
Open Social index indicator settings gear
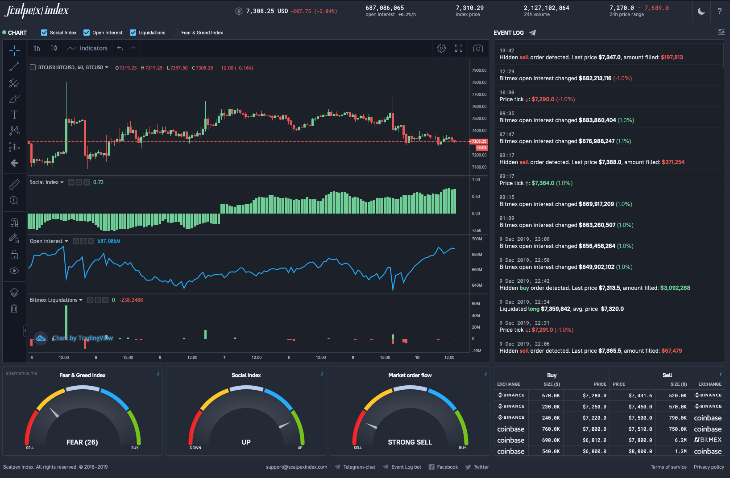point(79,182)
